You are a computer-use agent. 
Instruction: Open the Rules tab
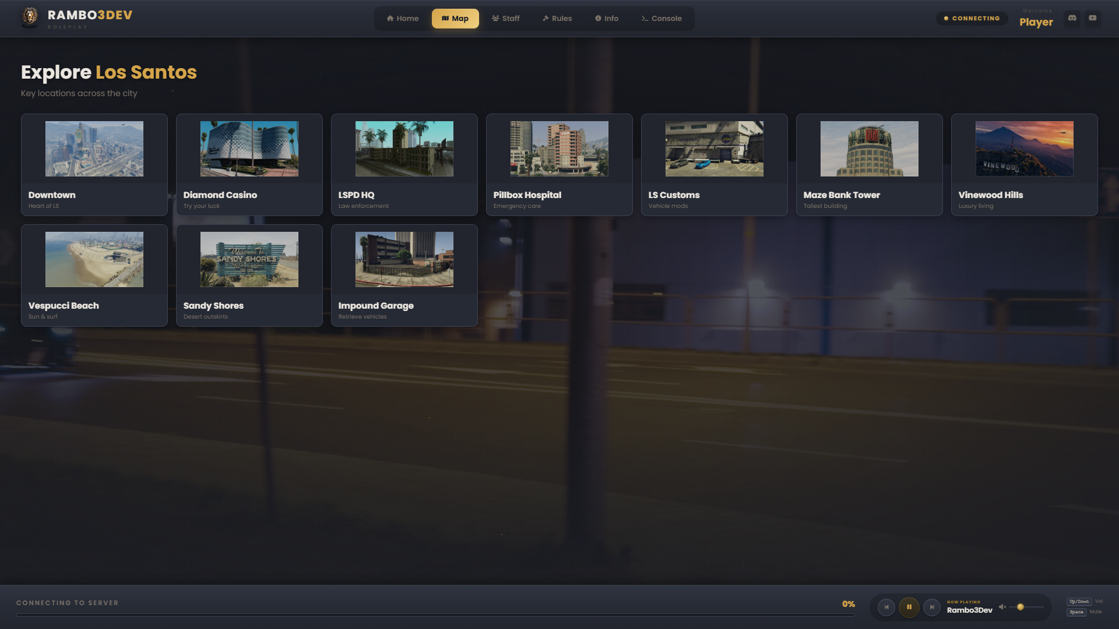(x=557, y=19)
